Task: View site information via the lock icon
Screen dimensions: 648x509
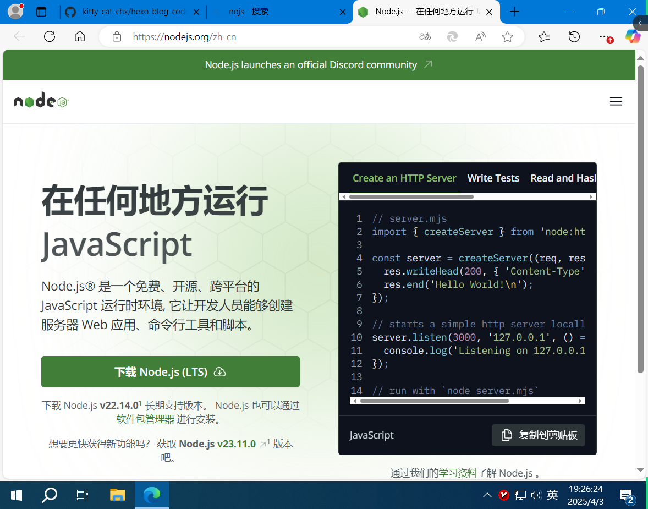Action: coord(117,37)
